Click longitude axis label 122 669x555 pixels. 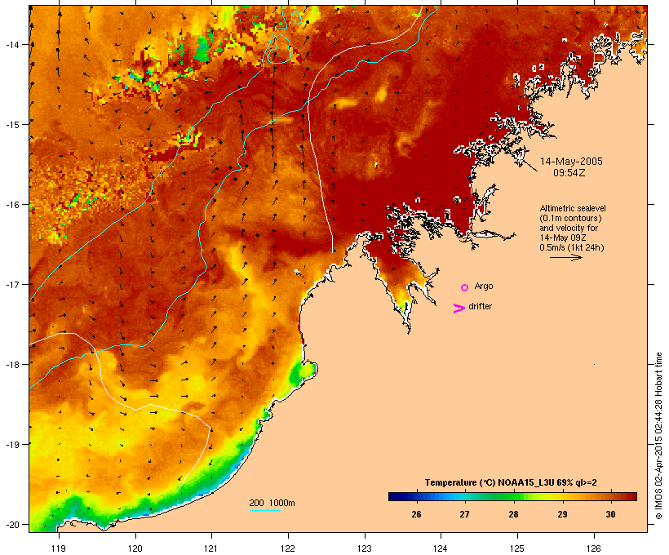click(288, 548)
